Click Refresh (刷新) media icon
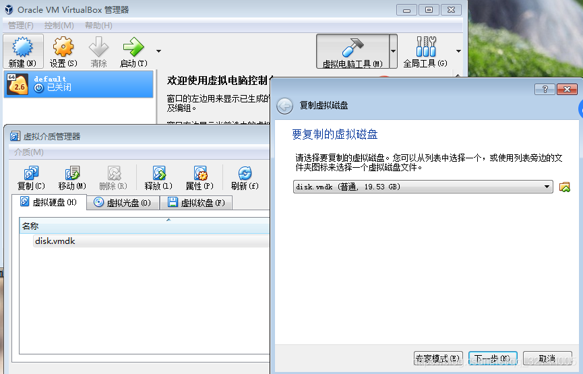This screenshot has width=583, height=374. [245, 178]
